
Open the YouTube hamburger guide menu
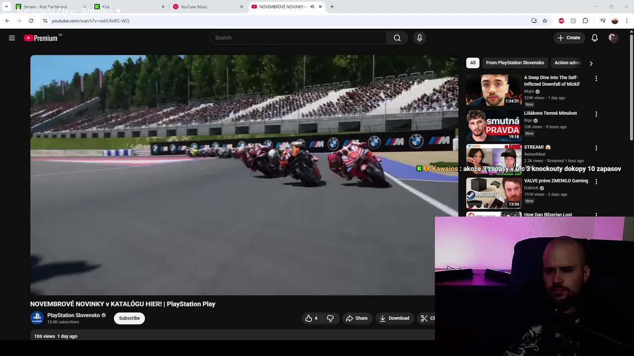coord(12,38)
